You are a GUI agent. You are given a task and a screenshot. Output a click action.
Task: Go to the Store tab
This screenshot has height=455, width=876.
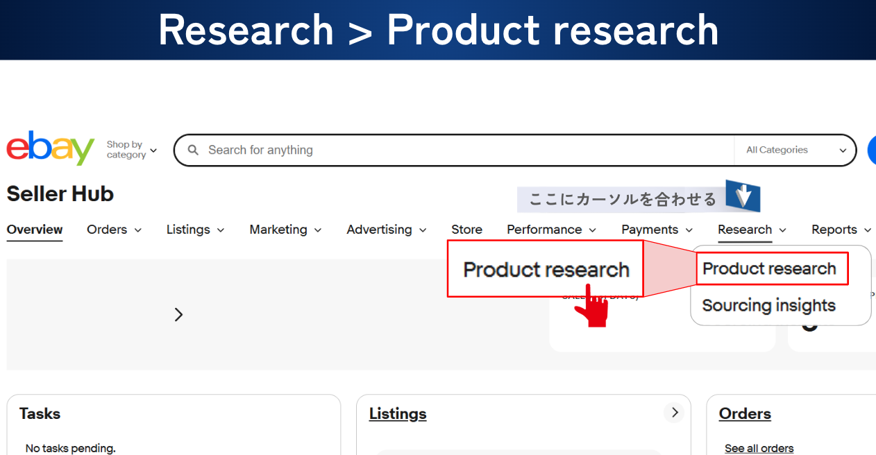(x=466, y=230)
